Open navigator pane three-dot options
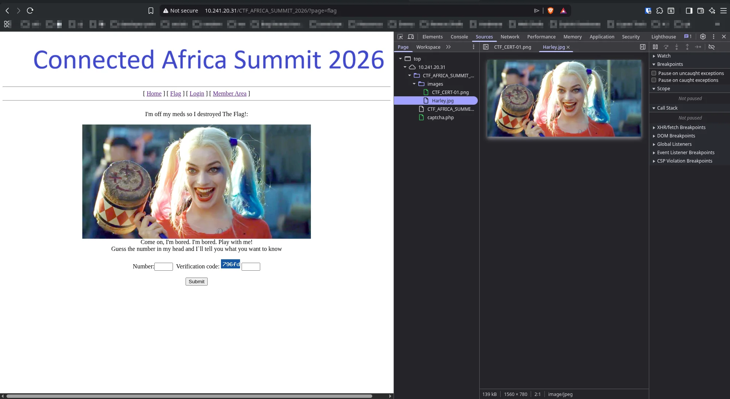This screenshot has height=399, width=730. (474, 47)
